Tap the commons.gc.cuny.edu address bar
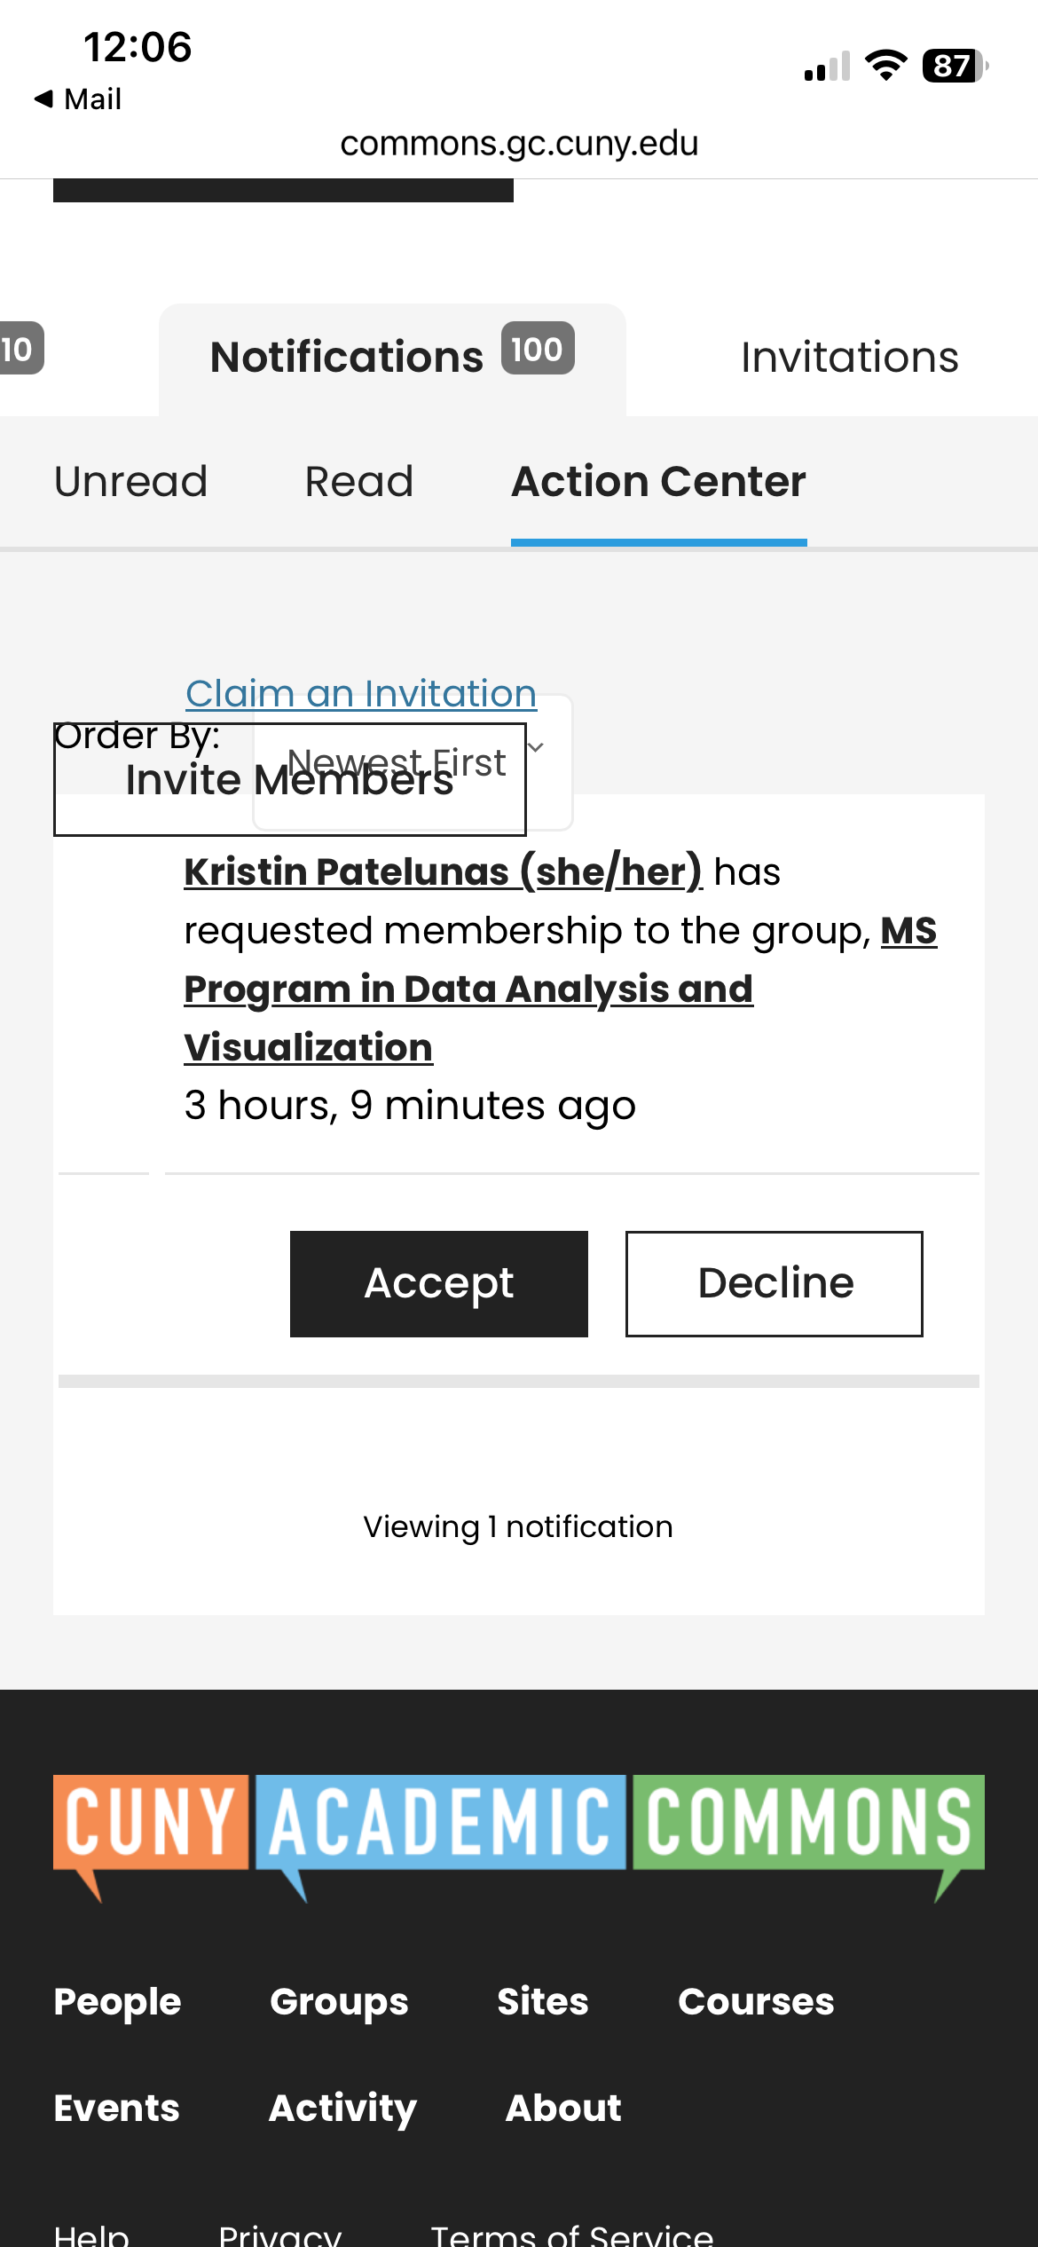This screenshot has width=1038, height=2247. (519, 143)
